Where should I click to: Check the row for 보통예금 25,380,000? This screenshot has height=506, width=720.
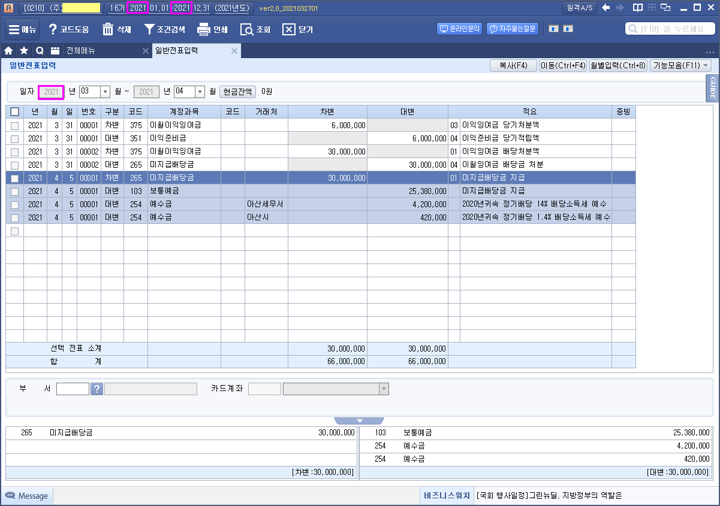point(14,192)
